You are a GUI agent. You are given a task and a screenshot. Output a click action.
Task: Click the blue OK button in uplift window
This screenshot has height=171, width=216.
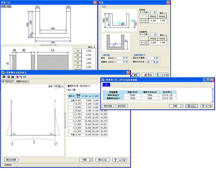(x=106, y=85)
